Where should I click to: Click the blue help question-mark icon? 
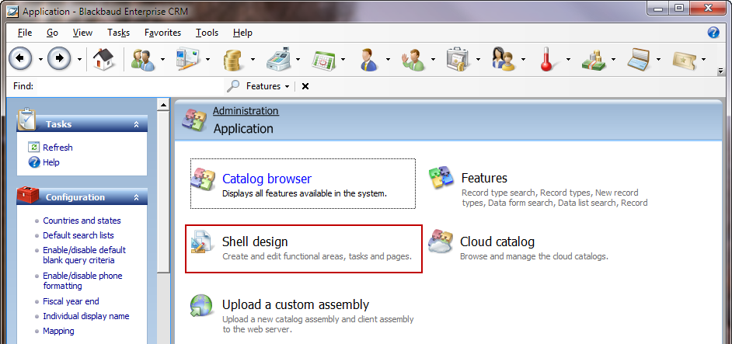coord(713,32)
